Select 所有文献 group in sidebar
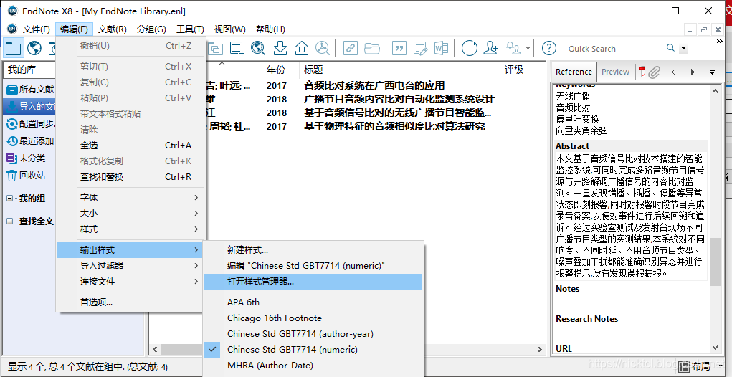The width and height of the screenshot is (732, 377). pyautogui.click(x=30, y=89)
